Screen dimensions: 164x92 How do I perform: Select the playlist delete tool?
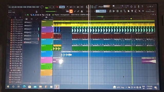pyautogui.click(x=36, y=15)
